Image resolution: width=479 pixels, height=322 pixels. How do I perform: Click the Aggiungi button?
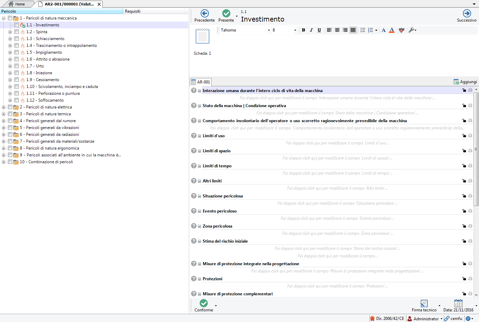click(465, 82)
